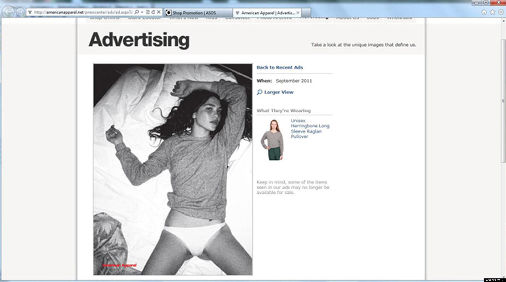Screen dimensions: 506x282
Task: Switch to the Shop Promotion | ASOS tab
Action: click(x=198, y=13)
